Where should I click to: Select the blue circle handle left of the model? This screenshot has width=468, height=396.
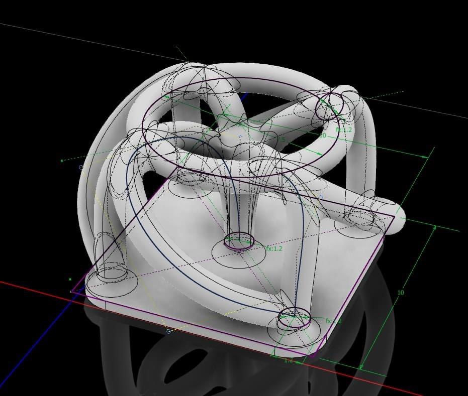81,168
